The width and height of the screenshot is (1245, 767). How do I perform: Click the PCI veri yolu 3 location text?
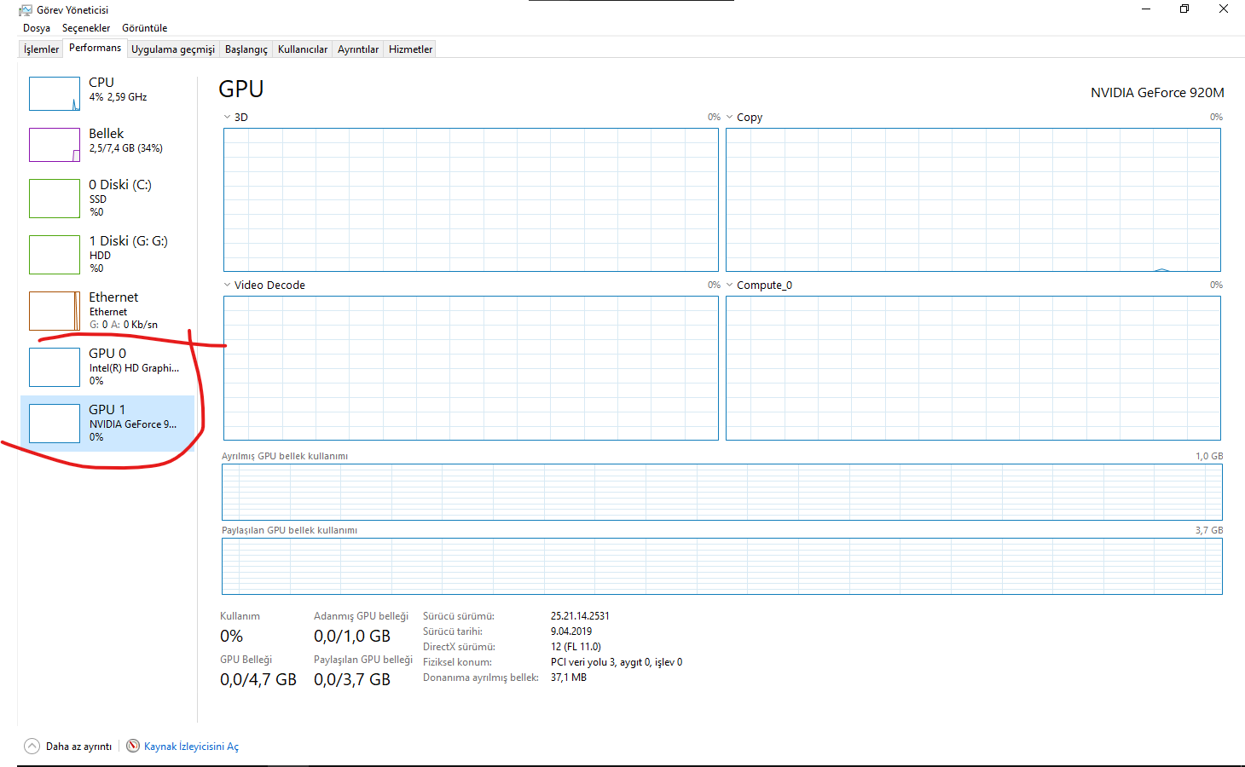coord(617,662)
